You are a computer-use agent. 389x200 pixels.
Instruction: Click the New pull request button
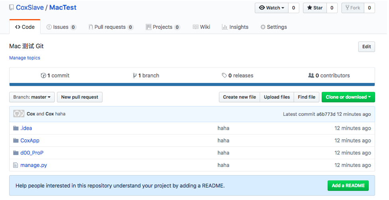click(80, 97)
